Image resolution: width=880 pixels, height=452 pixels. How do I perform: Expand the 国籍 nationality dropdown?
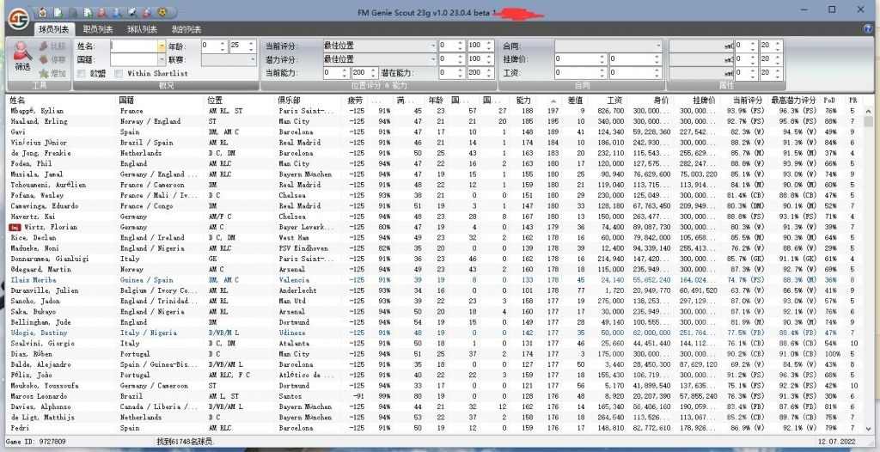(162, 60)
